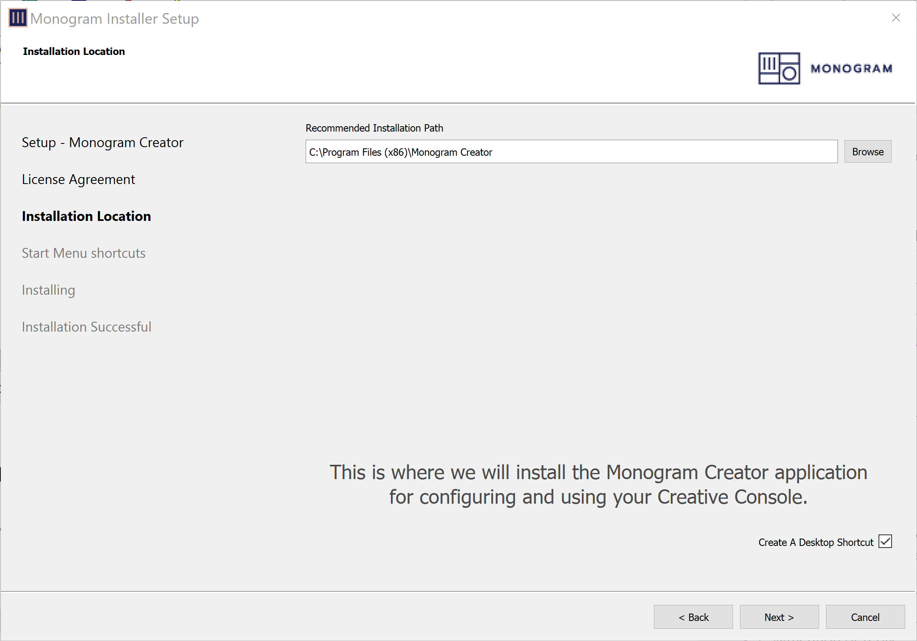Click the Create A Desktop Shortcut label
Image resolution: width=917 pixels, height=641 pixels.
coord(815,542)
